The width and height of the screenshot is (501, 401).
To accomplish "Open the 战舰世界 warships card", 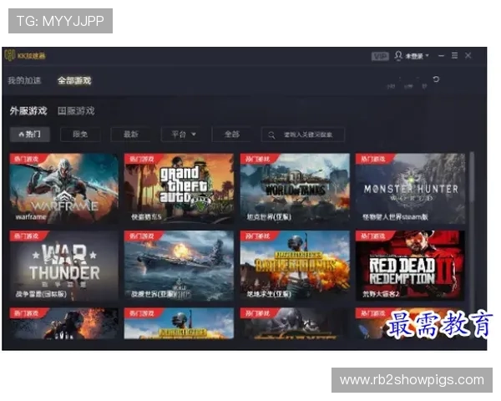I will (x=179, y=266).
